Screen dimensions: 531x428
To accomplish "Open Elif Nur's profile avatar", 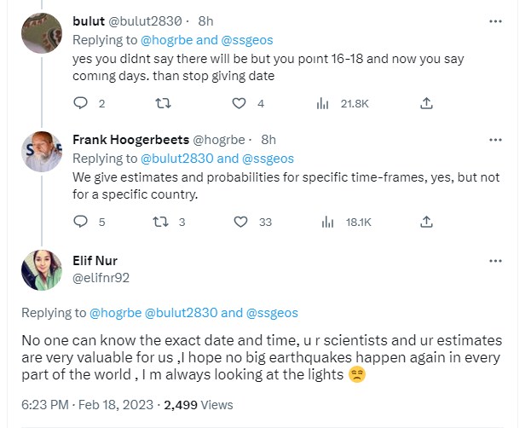I will pos(41,269).
